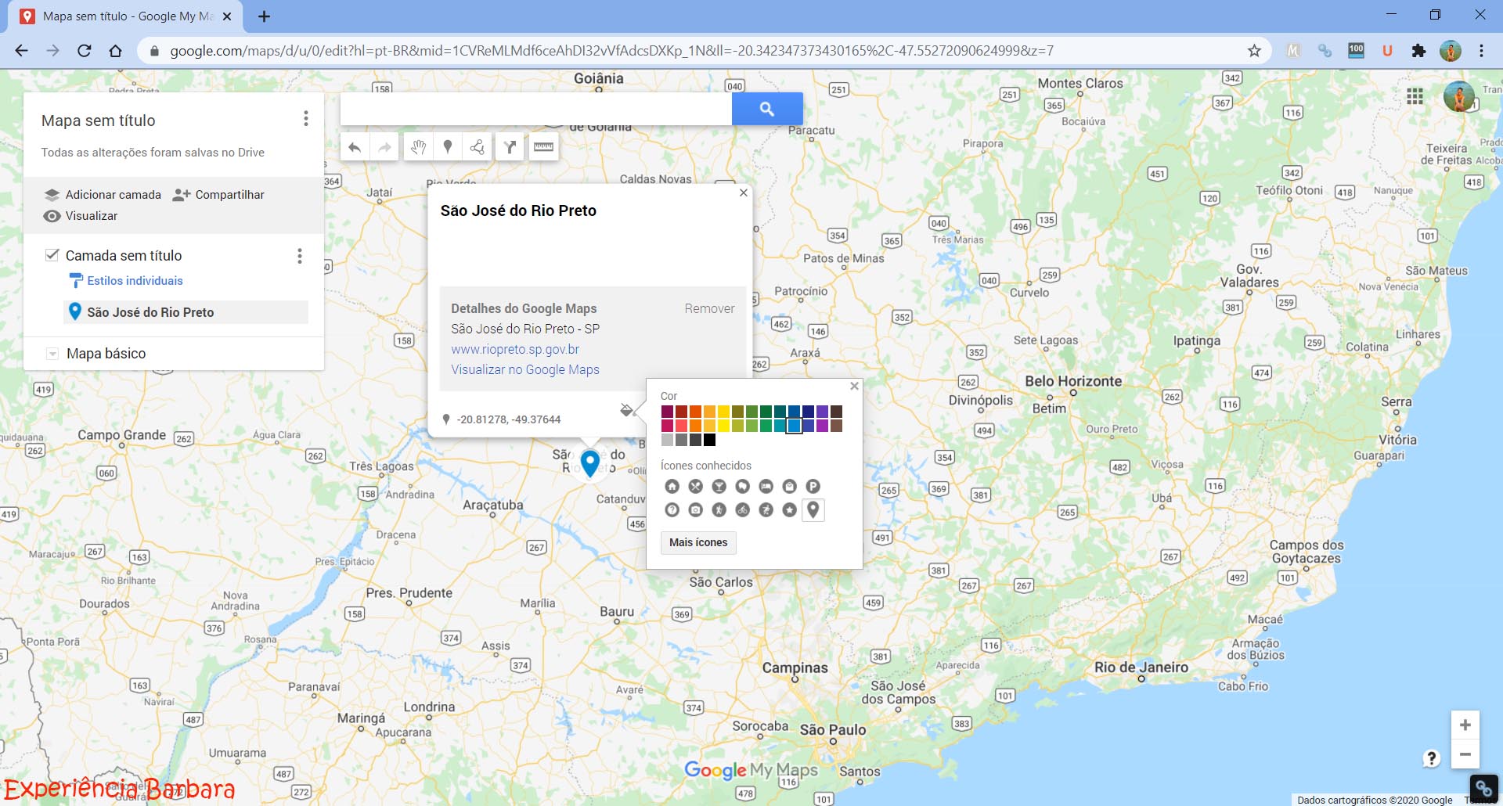Choose the camera icon for the marker
Image resolution: width=1503 pixels, height=806 pixels.
[x=695, y=509]
